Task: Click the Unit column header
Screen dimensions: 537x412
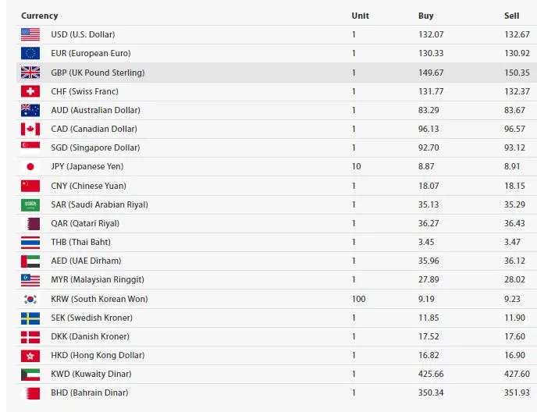Action: [360, 16]
